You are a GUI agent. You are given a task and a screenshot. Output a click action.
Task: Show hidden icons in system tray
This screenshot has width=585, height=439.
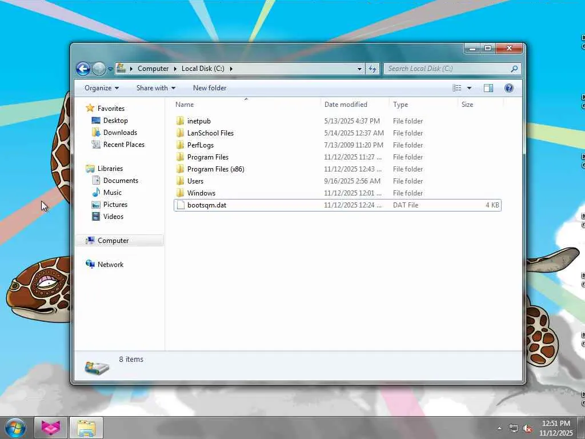tap(499, 428)
